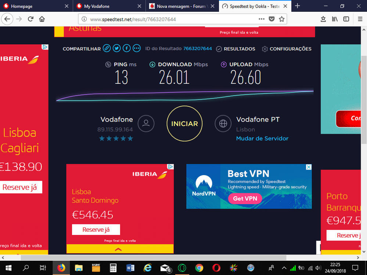This screenshot has height=275, width=367.
Task: Click vertical scrollbar down arrow
Action: pyautogui.click(x=364, y=252)
